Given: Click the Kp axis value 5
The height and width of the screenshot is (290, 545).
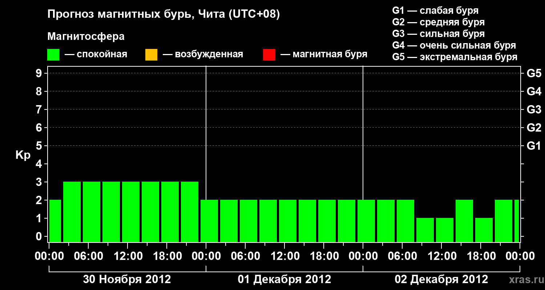Looking at the screenshot, I should click(x=40, y=146).
